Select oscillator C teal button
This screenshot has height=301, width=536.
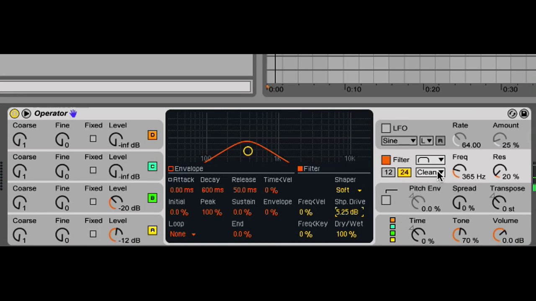pyautogui.click(x=152, y=166)
